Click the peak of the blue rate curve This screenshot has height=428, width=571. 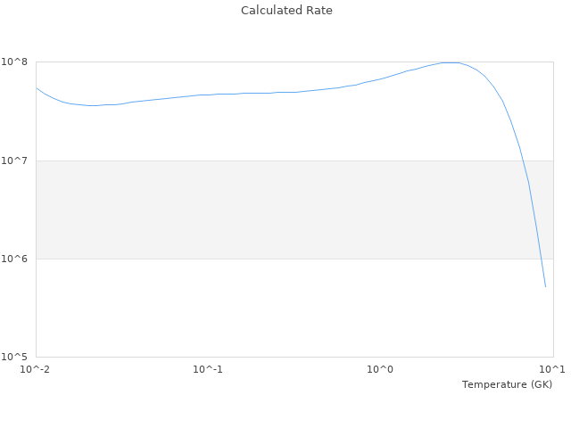tap(451, 62)
